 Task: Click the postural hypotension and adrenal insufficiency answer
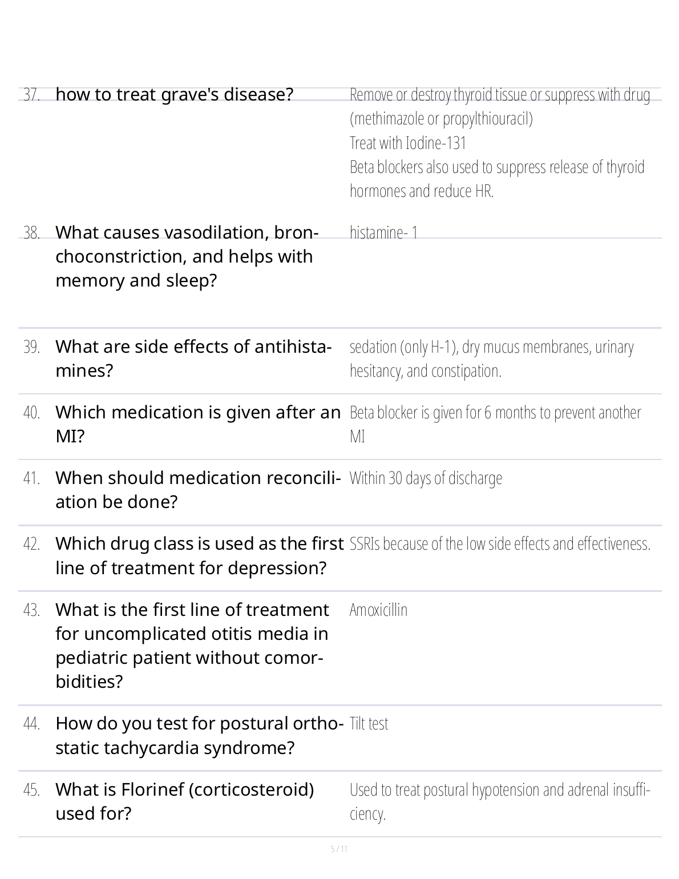[500, 801]
